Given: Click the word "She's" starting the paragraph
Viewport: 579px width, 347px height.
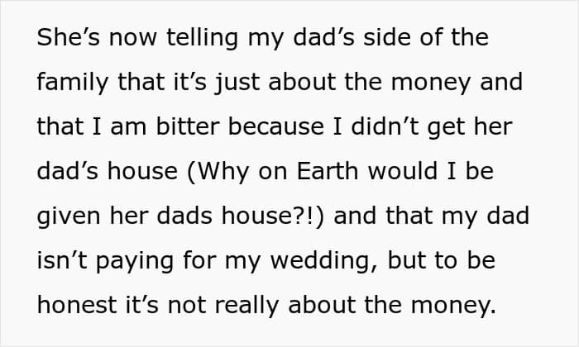Looking at the screenshot, I should click(69, 37).
